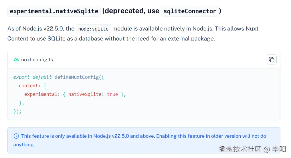Click the true value in the code
This screenshot has width=291, height=158.
point(112,94)
